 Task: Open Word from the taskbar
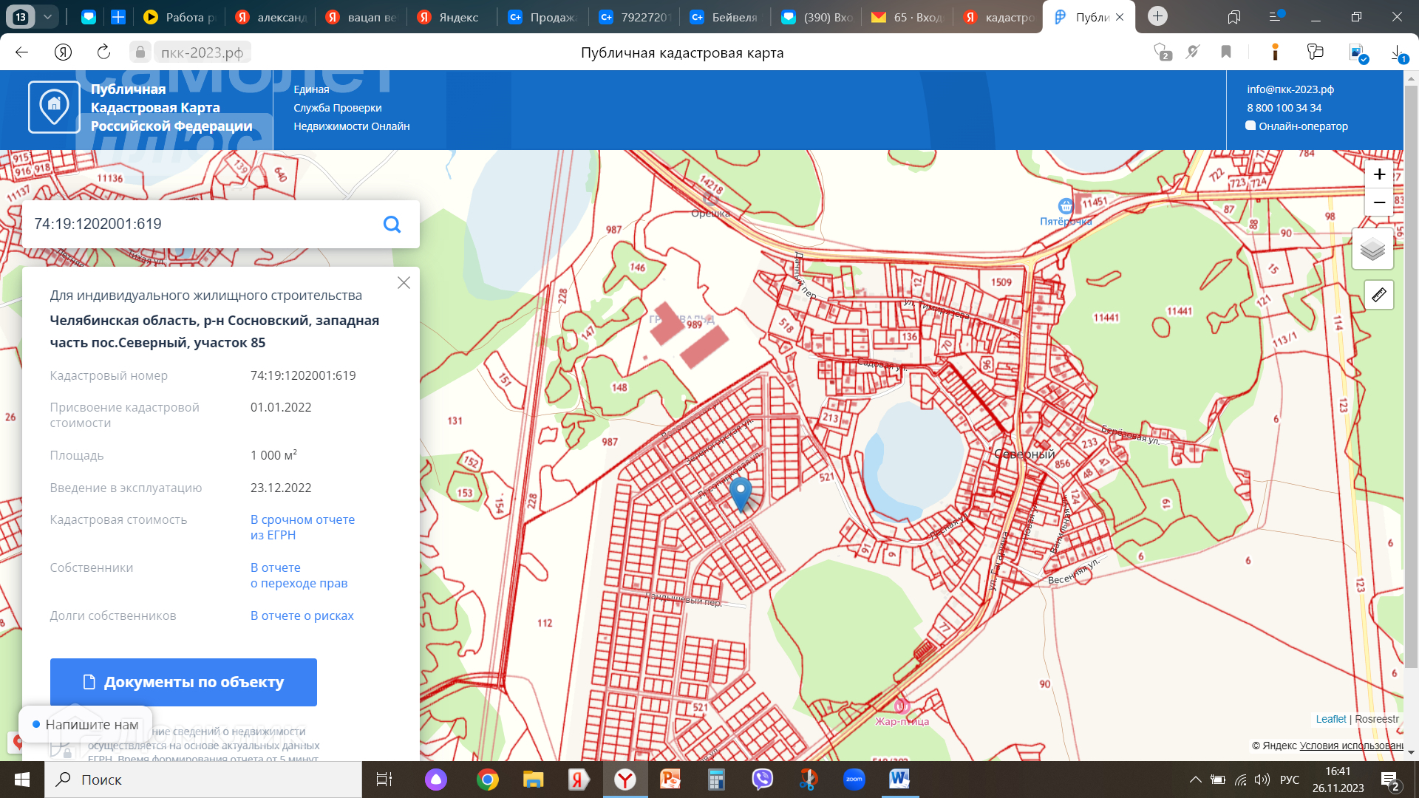pyautogui.click(x=899, y=779)
